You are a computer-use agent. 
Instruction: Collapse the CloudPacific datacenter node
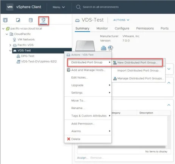7,34
